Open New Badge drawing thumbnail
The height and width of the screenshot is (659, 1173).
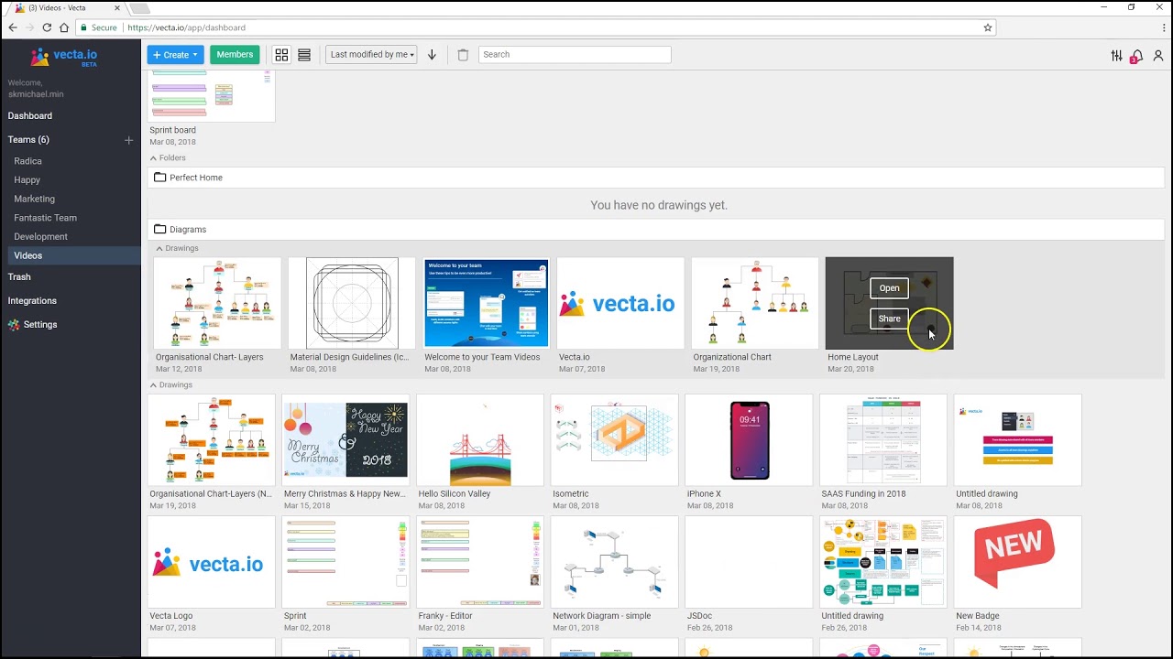[1018, 563]
